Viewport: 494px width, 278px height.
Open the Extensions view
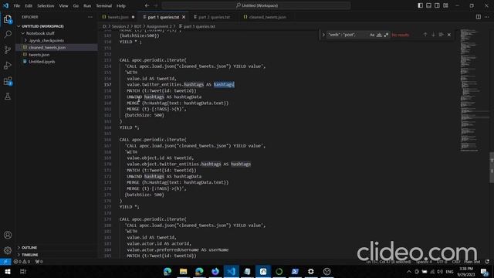pos(8,81)
